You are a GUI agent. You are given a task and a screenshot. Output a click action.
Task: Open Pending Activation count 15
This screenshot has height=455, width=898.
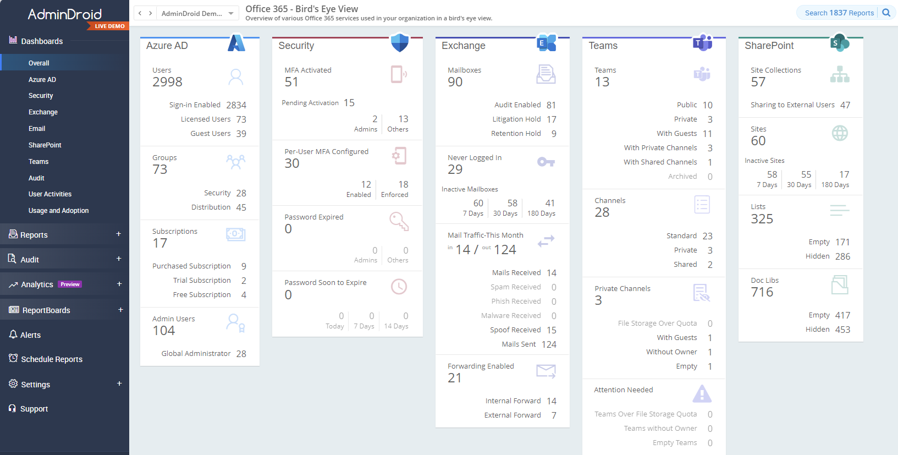click(349, 103)
